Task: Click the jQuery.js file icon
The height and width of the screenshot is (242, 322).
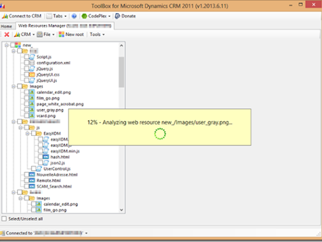Action: coord(32,69)
